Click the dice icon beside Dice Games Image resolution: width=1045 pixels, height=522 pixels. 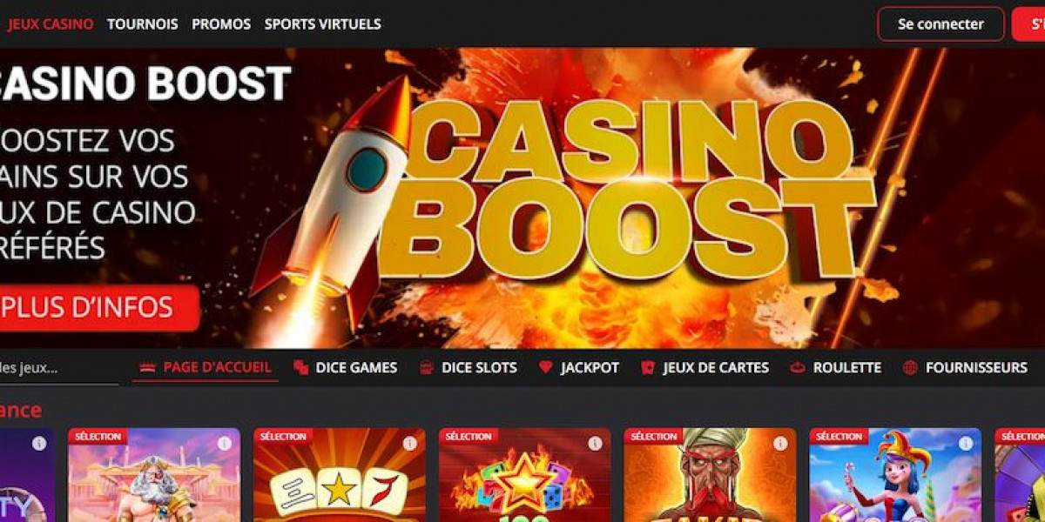300,368
